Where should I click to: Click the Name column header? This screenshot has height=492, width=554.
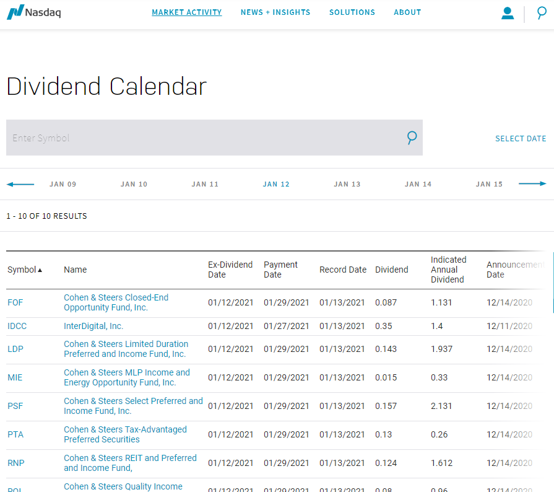tap(76, 270)
